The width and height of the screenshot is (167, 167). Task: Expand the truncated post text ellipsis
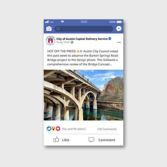coord(111,64)
